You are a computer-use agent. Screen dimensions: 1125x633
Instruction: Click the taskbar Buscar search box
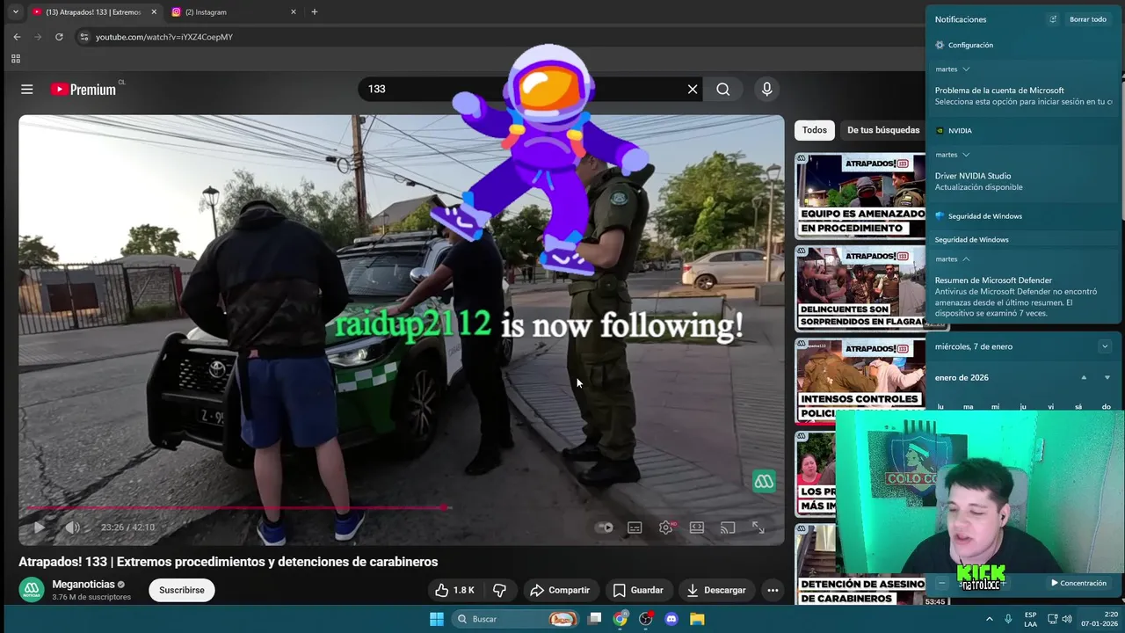tap(516, 619)
